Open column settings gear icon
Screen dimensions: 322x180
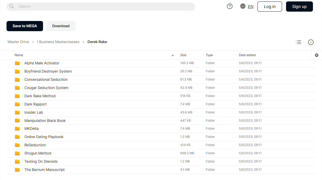coord(317,55)
